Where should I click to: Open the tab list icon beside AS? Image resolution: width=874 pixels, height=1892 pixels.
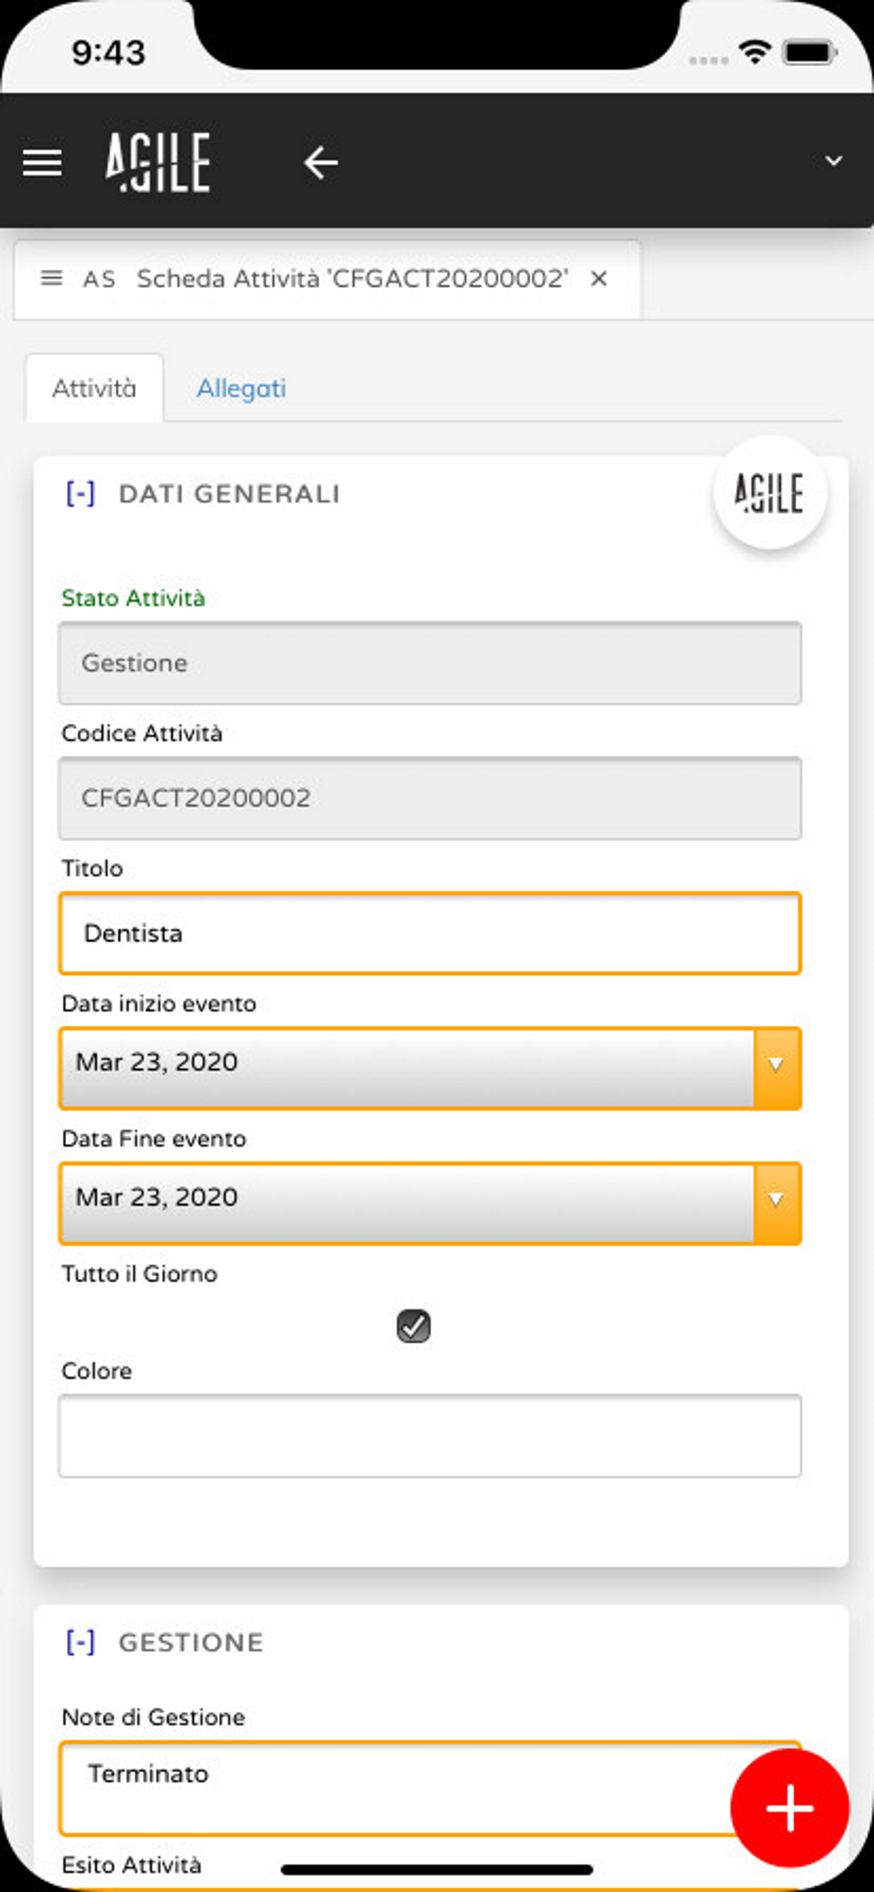pyautogui.click(x=51, y=278)
